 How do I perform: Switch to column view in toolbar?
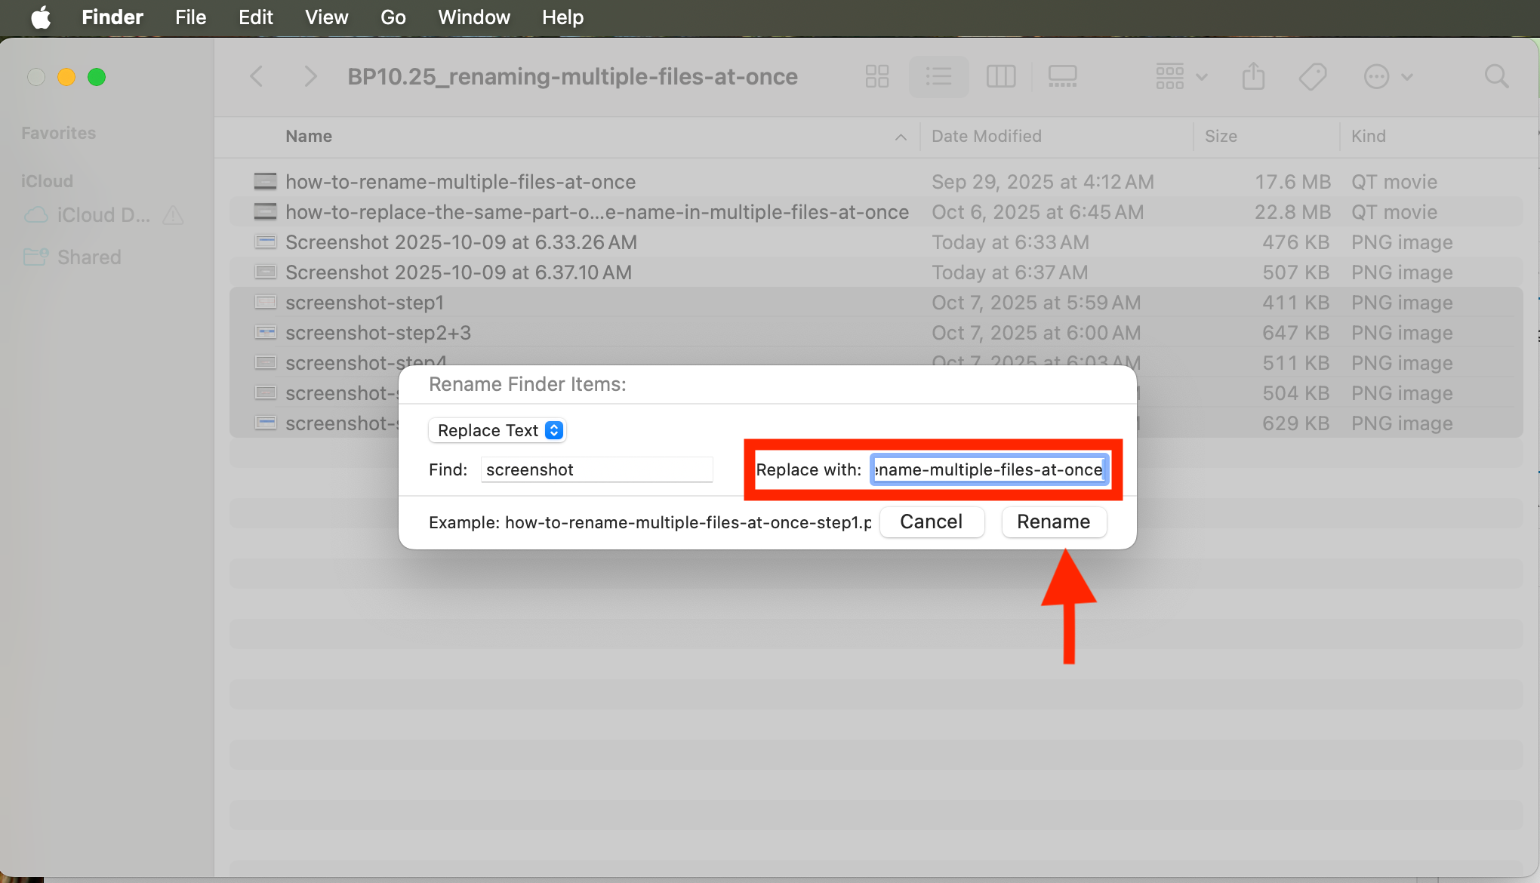click(1001, 76)
